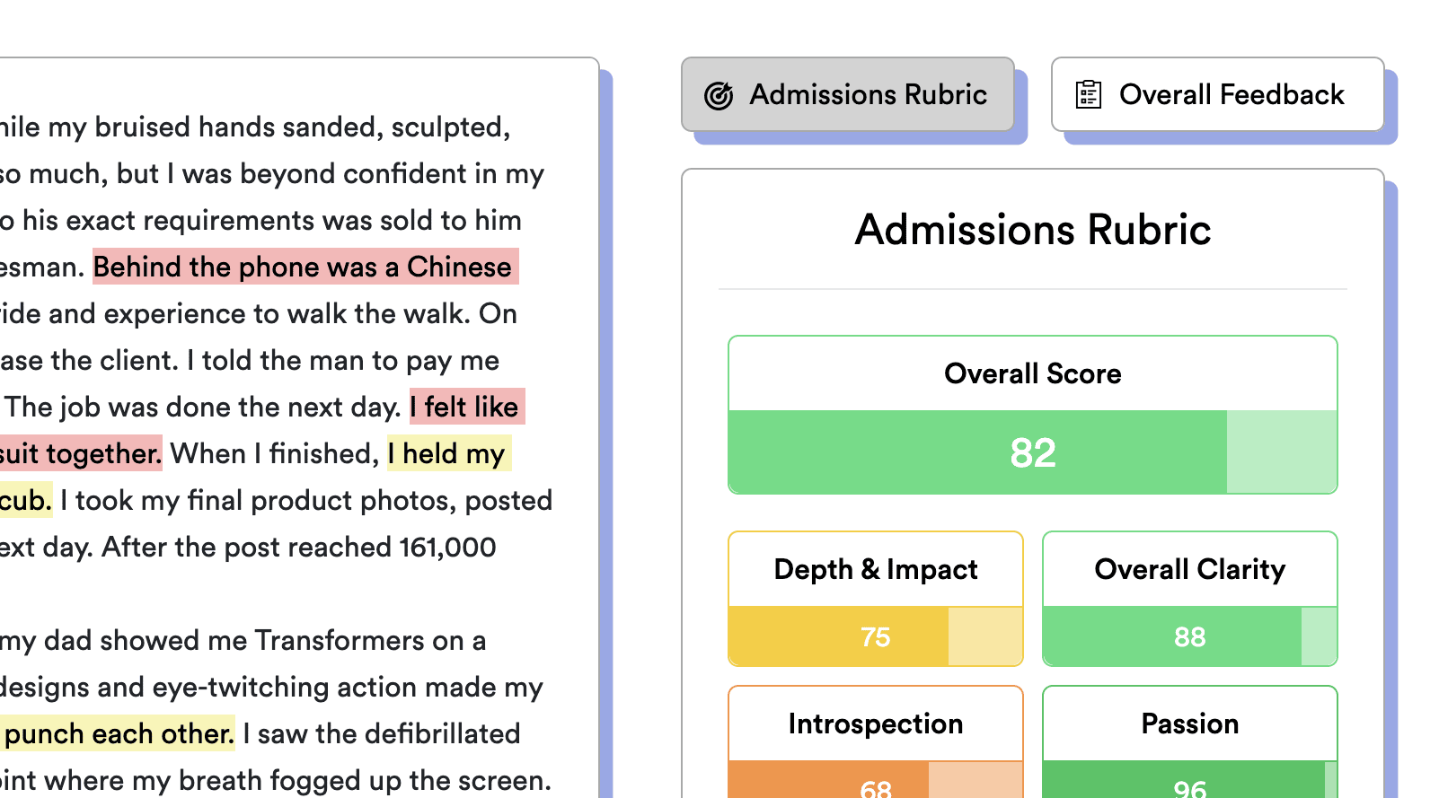Screen dimensions: 1439x798
Task: Click the Admissions Rubric panel heading
Action: [1031, 230]
